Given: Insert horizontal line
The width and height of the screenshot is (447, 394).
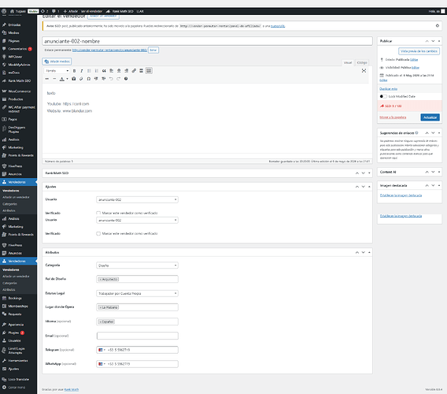Looking at the screenshot, I should point(54,79).
